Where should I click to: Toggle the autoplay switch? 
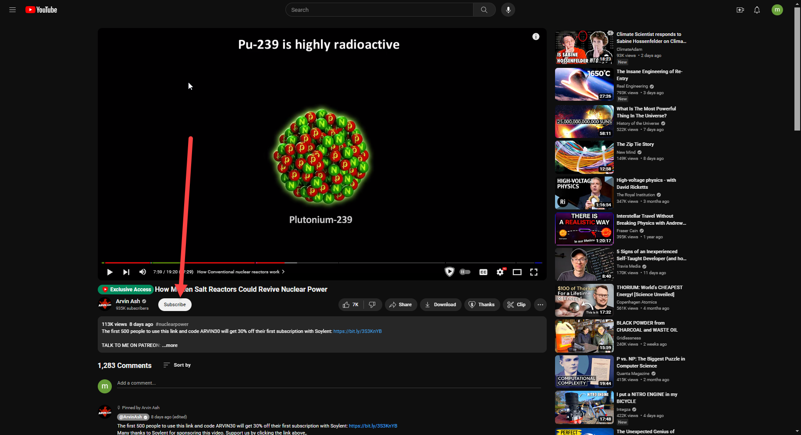pyautogui.click(x=465, y=272)
